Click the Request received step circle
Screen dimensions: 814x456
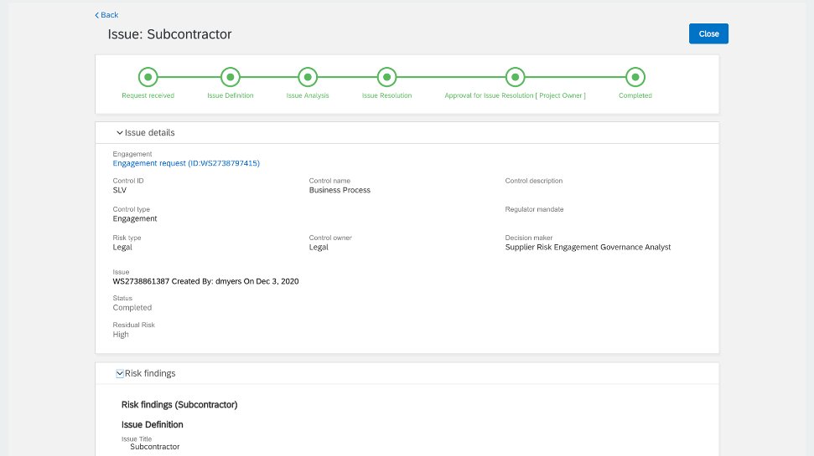(x=148, y=77)
